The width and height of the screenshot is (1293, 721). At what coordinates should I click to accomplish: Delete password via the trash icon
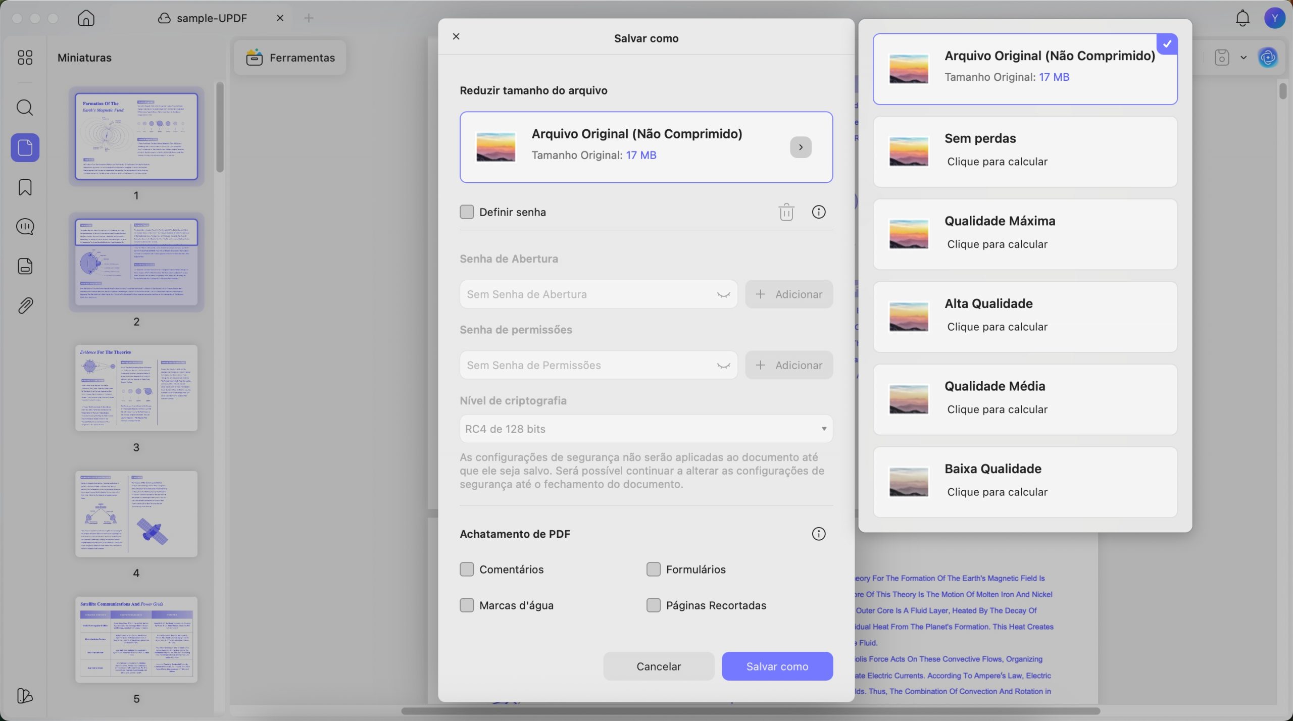[x=786, y=212]
